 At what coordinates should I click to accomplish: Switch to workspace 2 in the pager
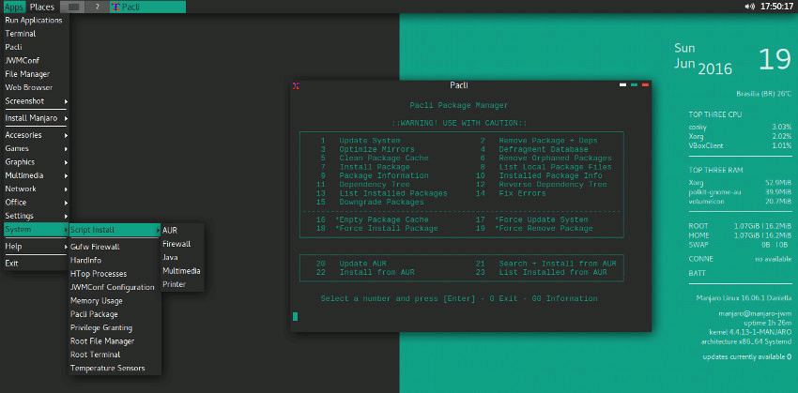[97, 7]
